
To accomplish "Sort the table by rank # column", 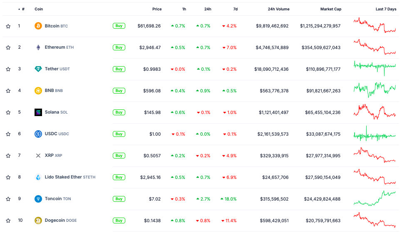I will 22,9.
